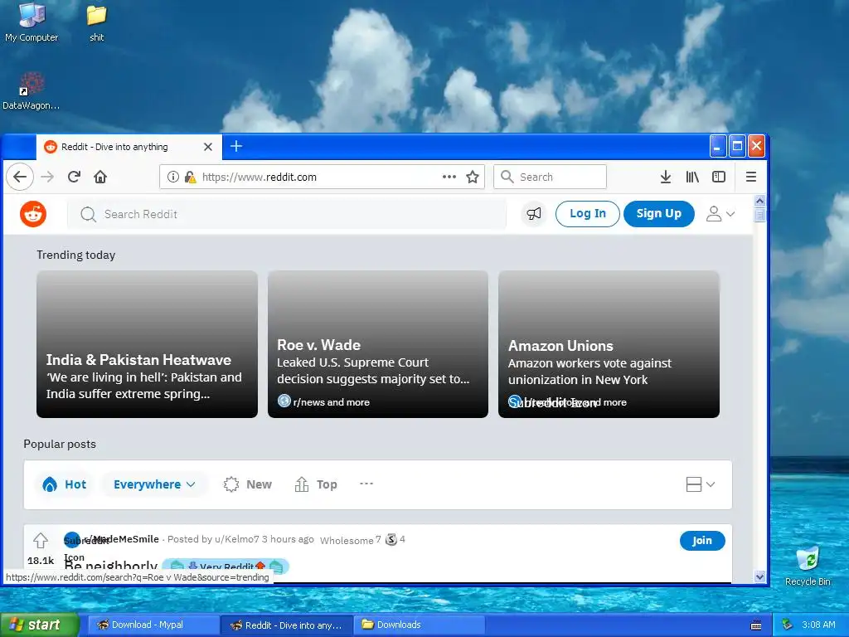The height and width of the screenshot is (637, 849).
Task: Expand the post view layout dropdown
Action: click(700, 484)
